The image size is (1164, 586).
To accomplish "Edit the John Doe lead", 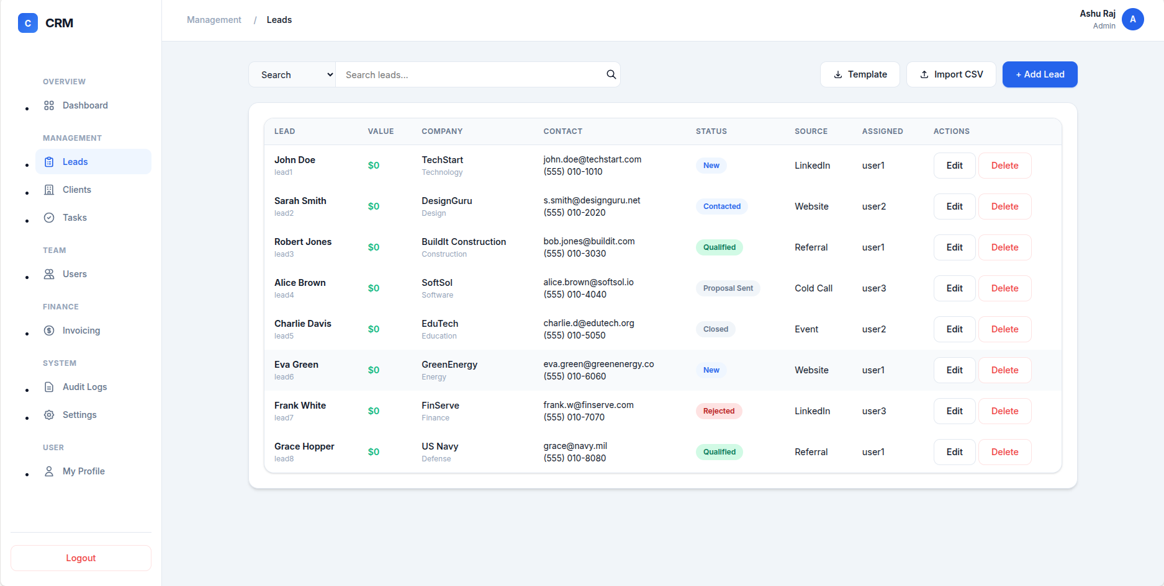I will (x=954, y=165).
